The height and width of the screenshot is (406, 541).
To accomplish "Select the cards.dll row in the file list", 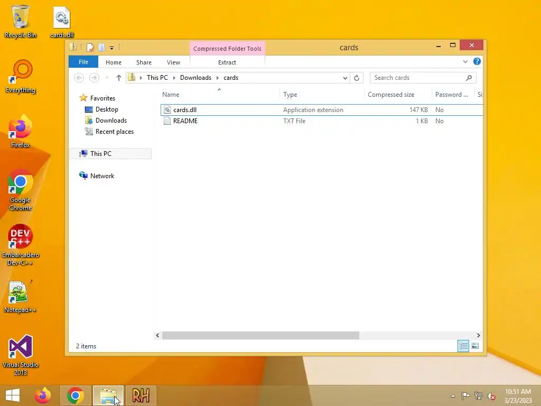I will point(322,110).
